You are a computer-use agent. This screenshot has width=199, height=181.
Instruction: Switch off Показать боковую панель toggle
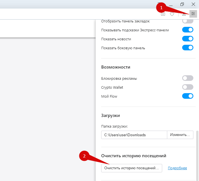[x=188, y=48]
